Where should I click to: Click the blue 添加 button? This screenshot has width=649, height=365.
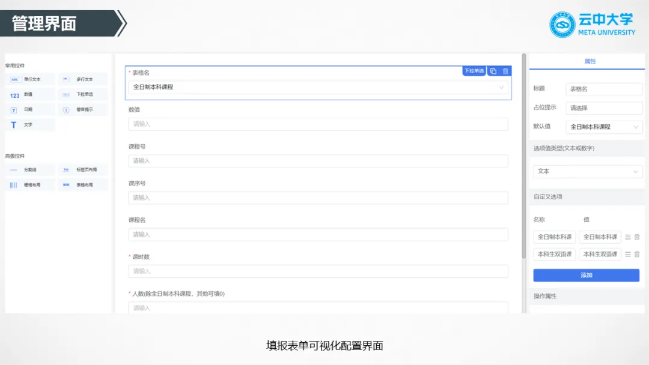586,276
